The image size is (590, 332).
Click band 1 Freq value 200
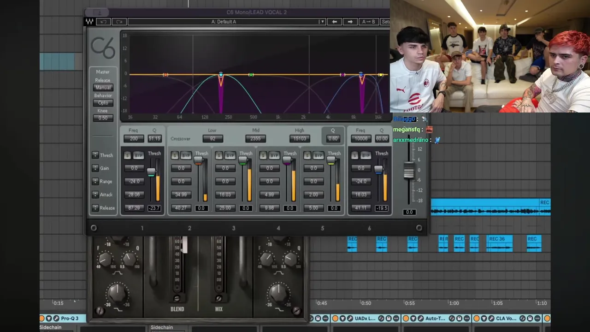pos(134,139)
